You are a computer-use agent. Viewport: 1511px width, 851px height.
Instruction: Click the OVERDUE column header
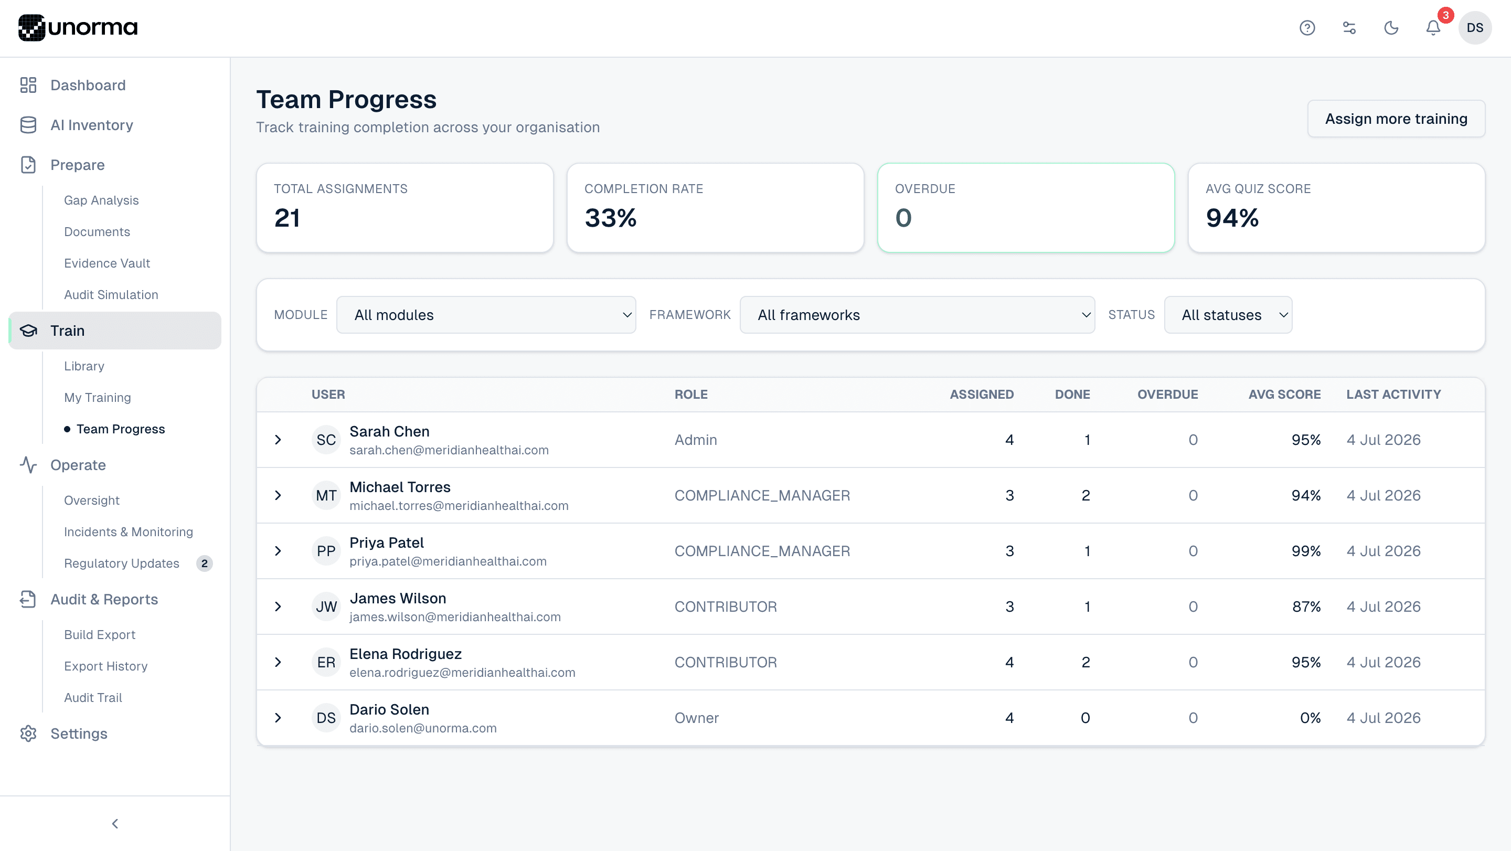point(1167,395)
